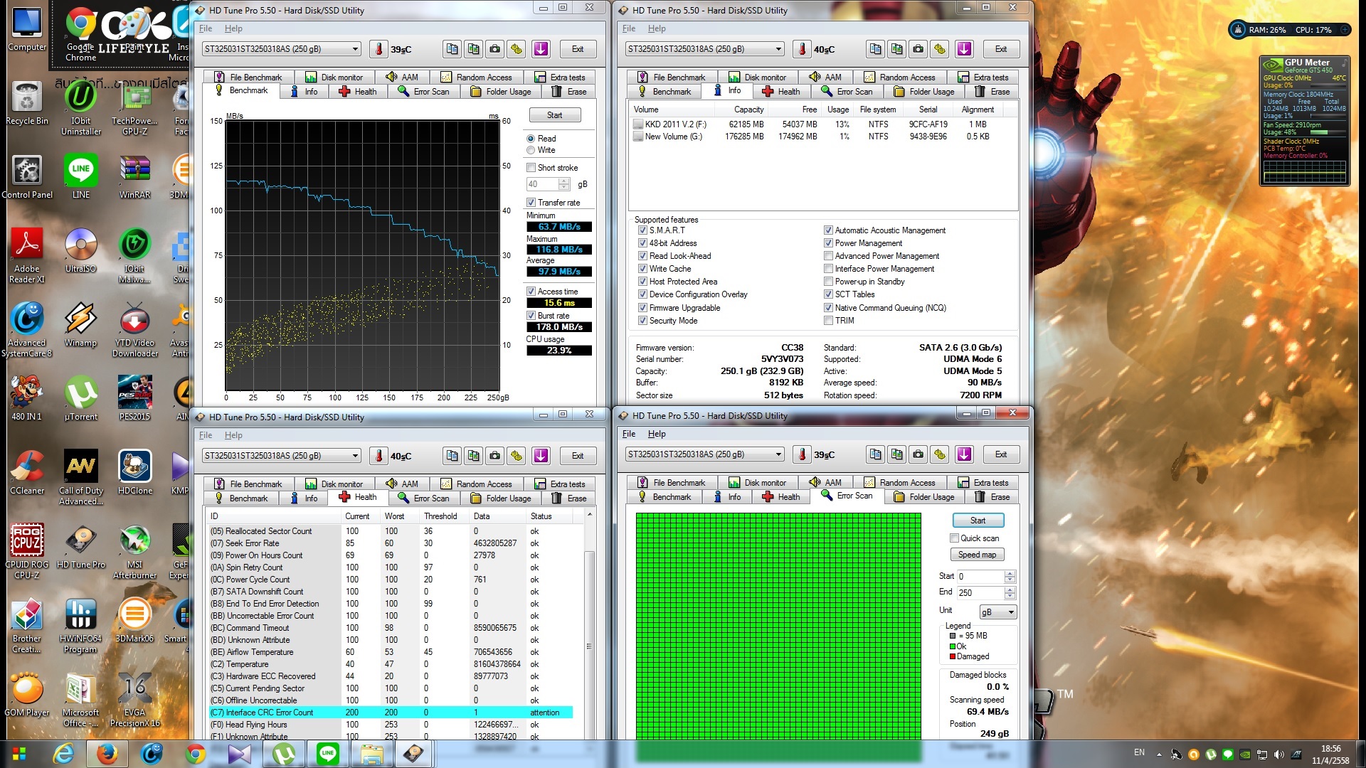
Task: Enable the Short stroke checkbox
Action: coord(531,168)
